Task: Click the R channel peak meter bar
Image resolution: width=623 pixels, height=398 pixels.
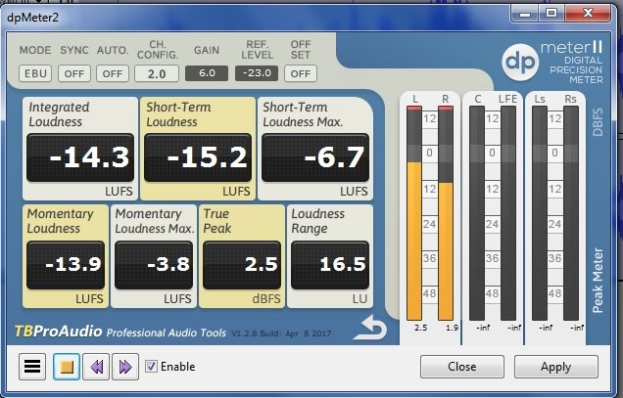Action: 446,213
